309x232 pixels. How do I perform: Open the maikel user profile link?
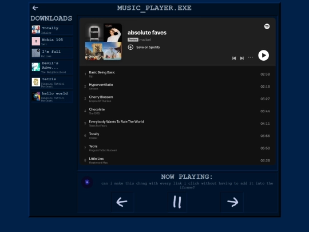tap(145, 40)
